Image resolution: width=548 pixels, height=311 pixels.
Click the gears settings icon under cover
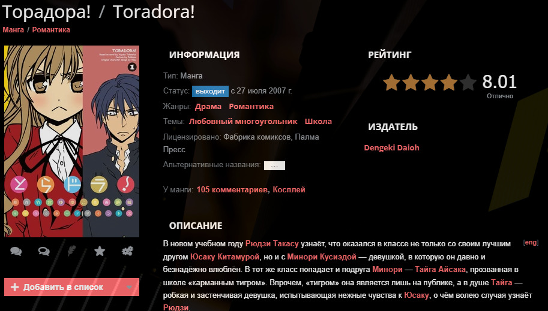pyautogui.click(x=128, y=250)
